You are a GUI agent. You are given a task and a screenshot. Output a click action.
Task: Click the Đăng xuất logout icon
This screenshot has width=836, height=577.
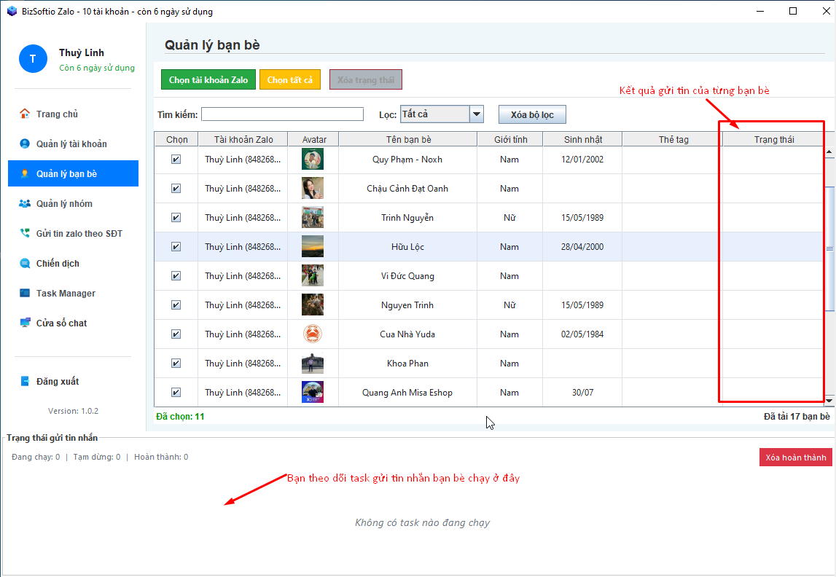(25, 381)
